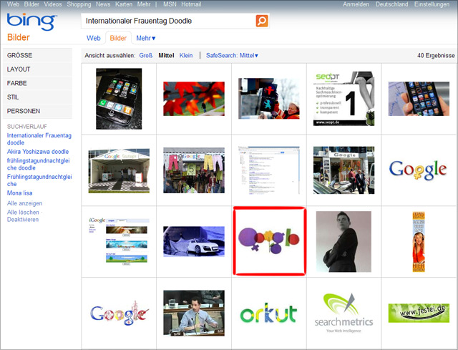Open News in the top navigation bar
The width and height of the screenshot is (458, 350).
click(x=103, y=4)
